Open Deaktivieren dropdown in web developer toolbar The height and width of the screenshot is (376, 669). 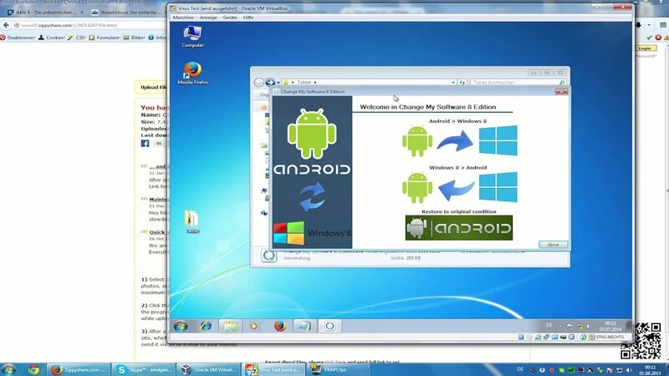point(18,38)
